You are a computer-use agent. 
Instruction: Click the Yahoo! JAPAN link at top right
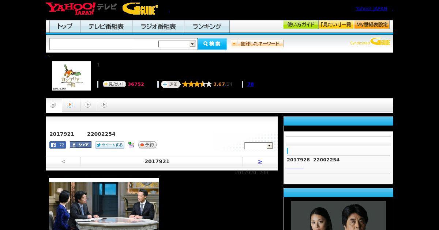point(371,9)
